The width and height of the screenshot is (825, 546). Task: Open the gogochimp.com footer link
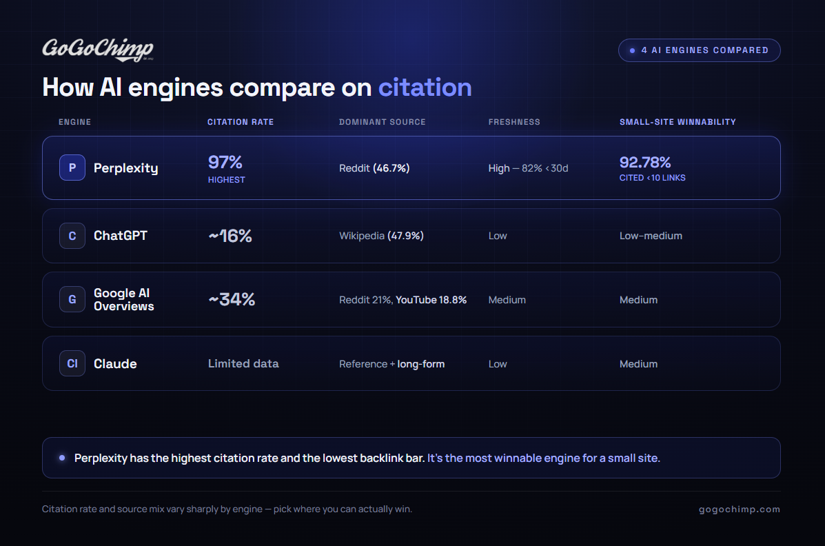(x=740, y=509)
